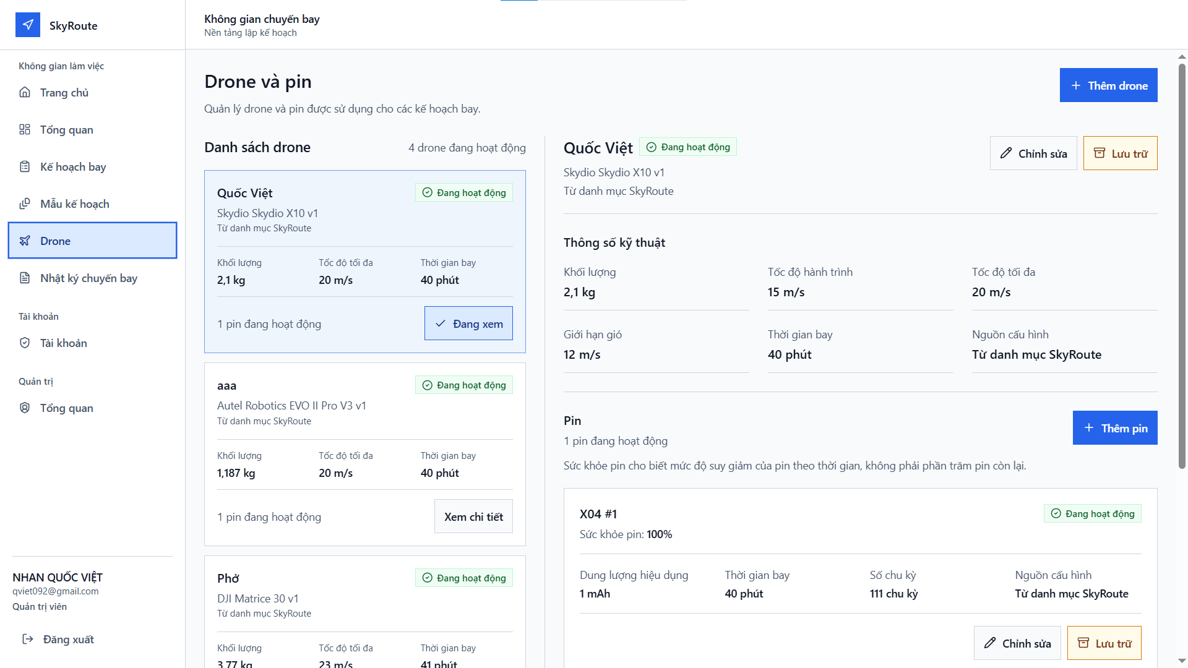The image size is (1188, 668).
Task: Go to Mẫu kế hoạch page
Action: pos(93,203)
